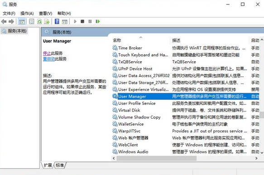The width and height of the screenshot is (264, 175).
Task: Select the Virtual Disk service name
Action: (129, 110)
